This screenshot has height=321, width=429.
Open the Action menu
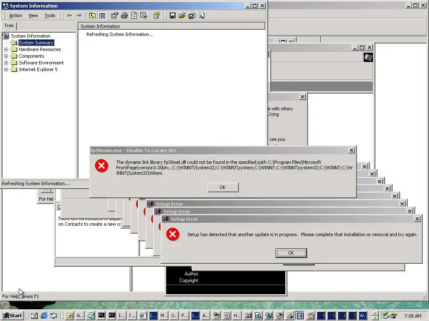(16, 15)
